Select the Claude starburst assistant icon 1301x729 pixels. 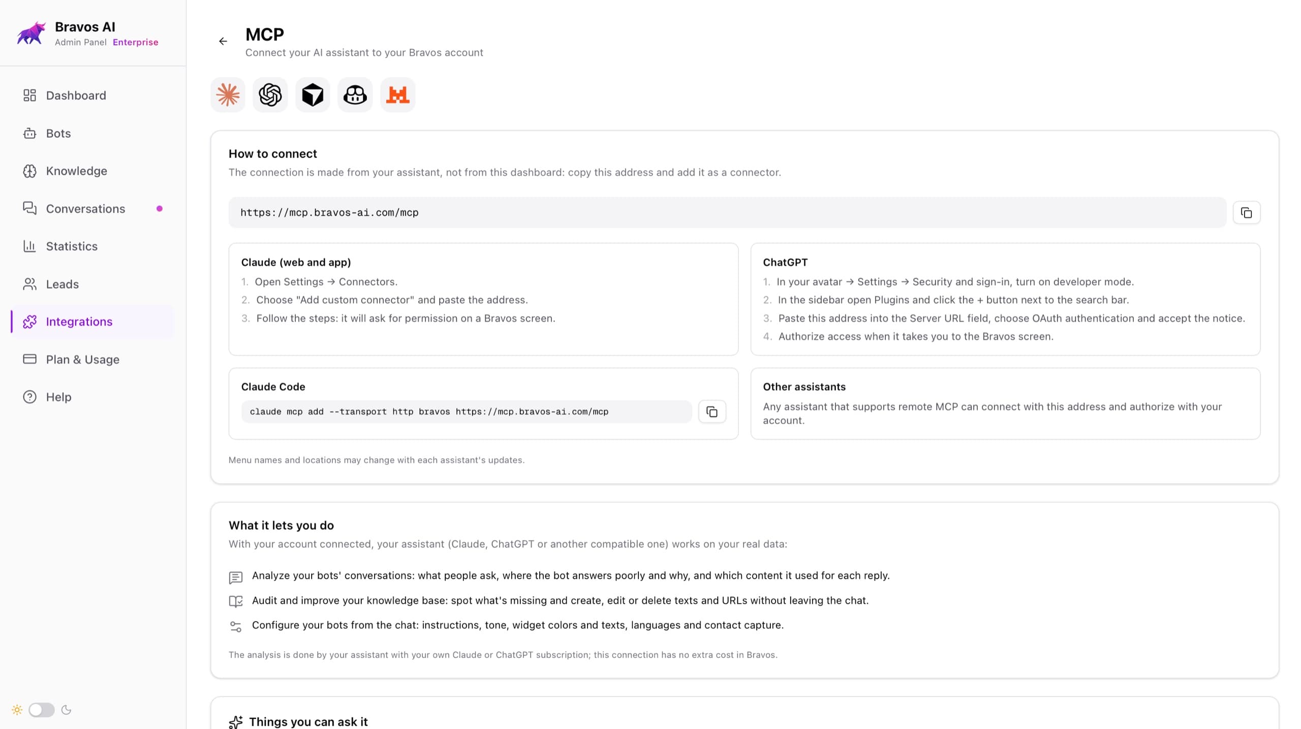(228, 95)
